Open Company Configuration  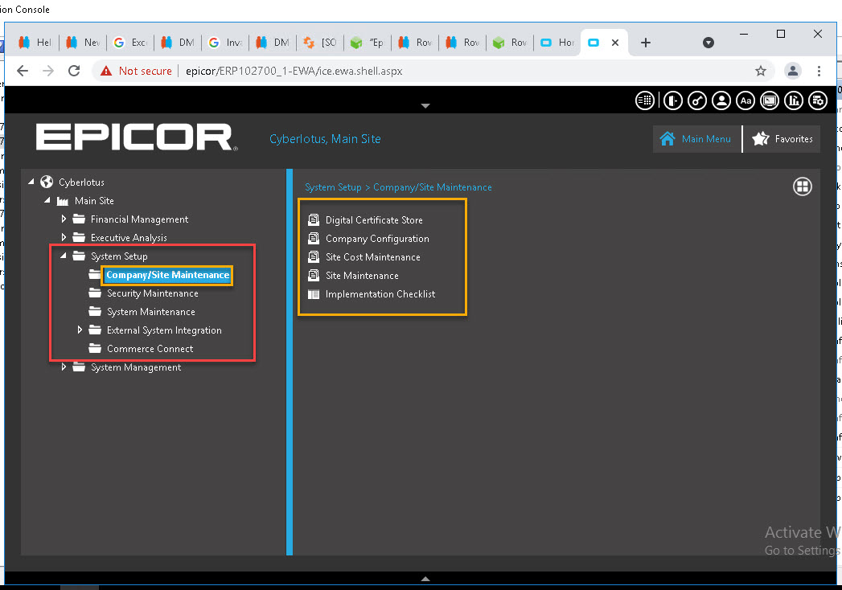pos(377,239)
